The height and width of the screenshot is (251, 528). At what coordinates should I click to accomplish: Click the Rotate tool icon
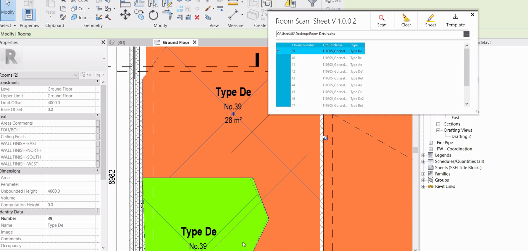153,15
